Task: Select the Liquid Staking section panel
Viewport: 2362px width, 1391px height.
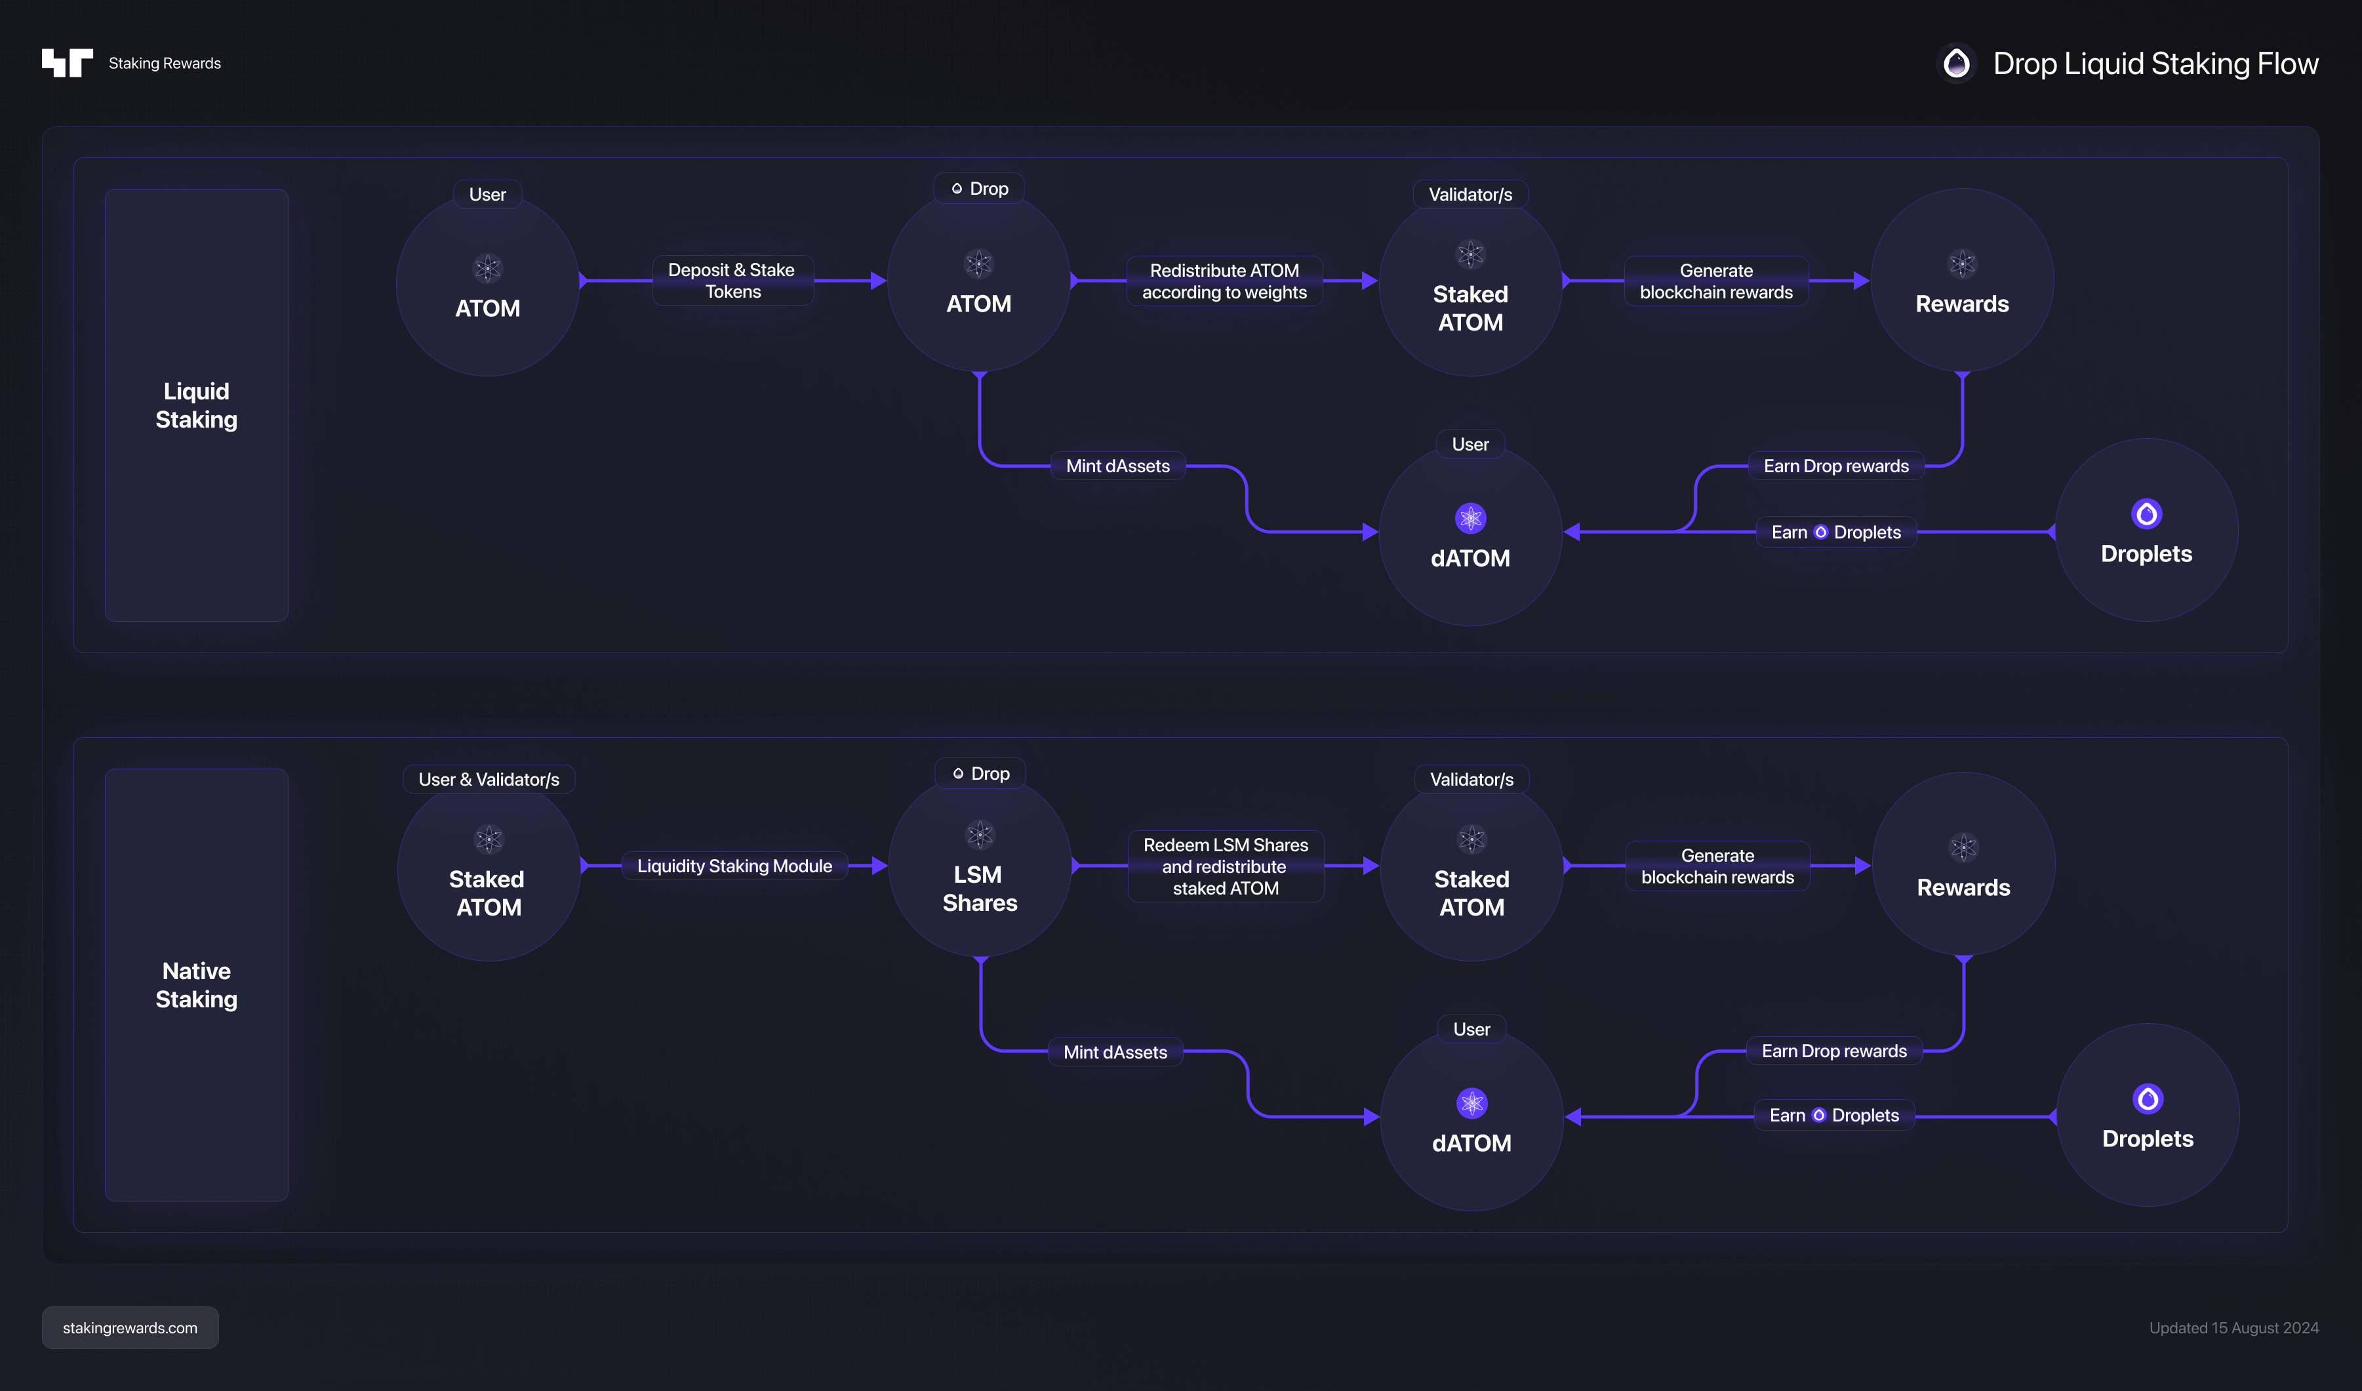Action: click(196, 405)
